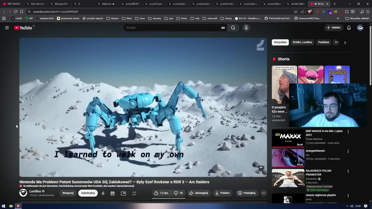Download video with Pobierz button

click(223, 193)
